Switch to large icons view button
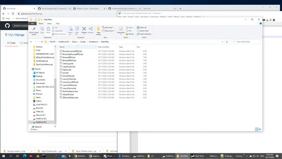The height and width of the screenshot is (159, 282). pyautogui.click(x=260, y=129)
